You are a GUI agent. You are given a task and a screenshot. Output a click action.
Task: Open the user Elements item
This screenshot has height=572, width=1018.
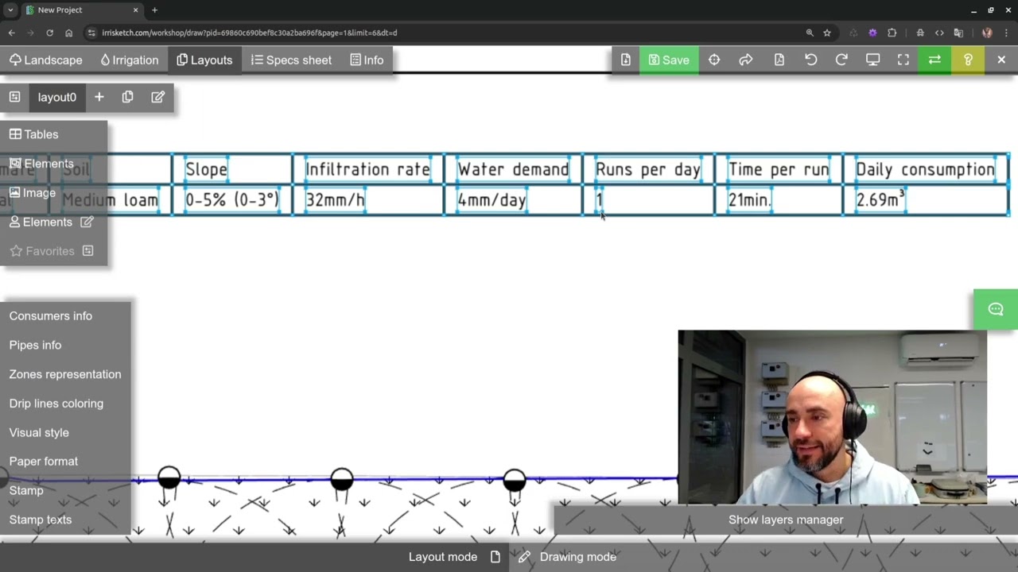40,222
